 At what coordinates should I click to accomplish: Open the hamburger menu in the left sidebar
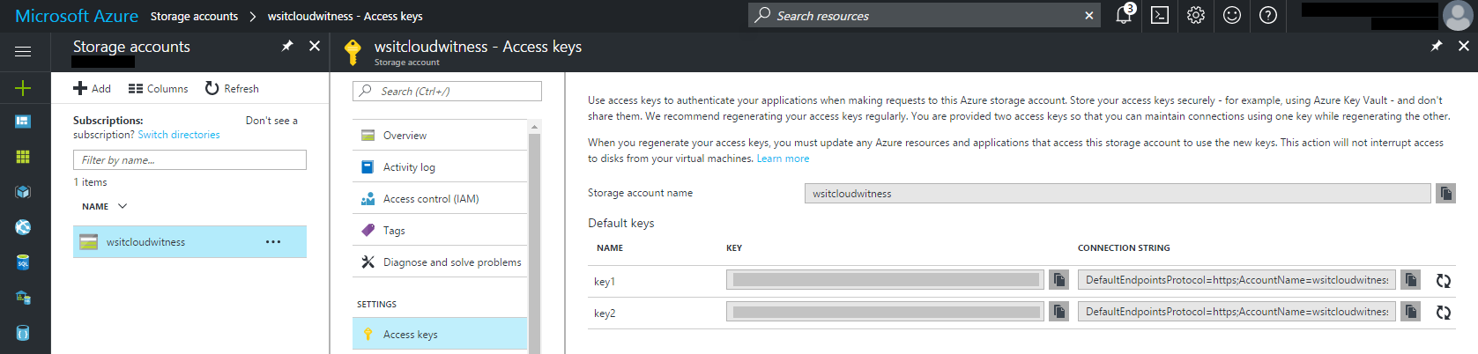point(23,52)
